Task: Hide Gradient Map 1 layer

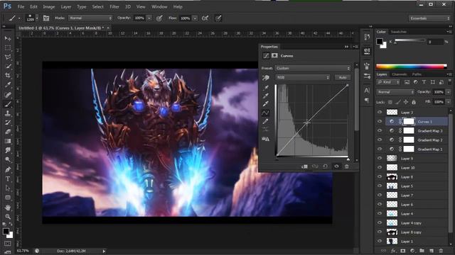Action: click(380, 149)
